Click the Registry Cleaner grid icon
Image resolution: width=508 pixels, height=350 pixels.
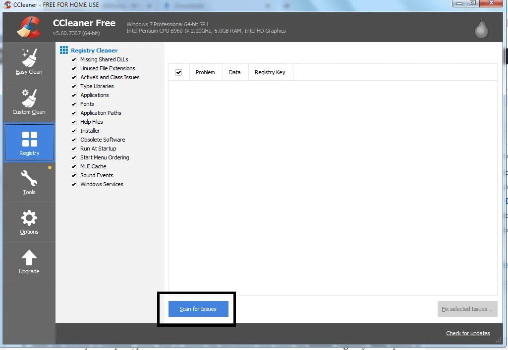pos(64,50)
